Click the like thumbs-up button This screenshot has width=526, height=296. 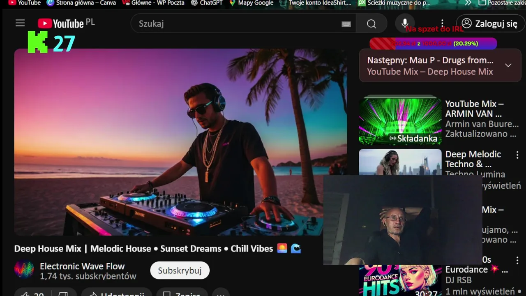32,294
